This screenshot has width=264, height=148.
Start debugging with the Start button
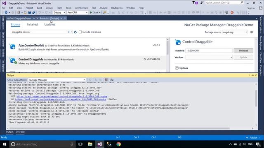click(94, 13)
